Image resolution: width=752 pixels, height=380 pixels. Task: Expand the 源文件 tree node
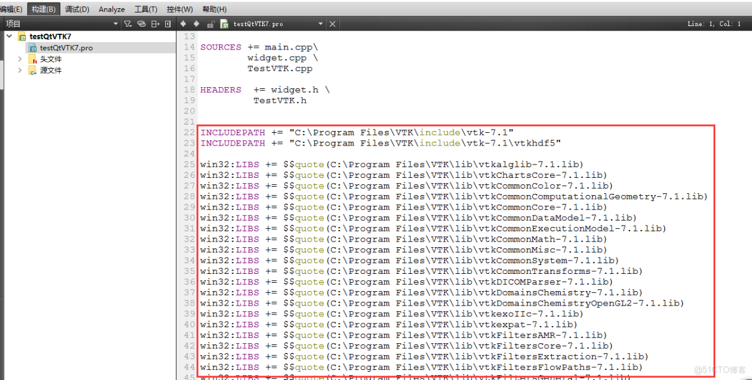coord(19,69)
